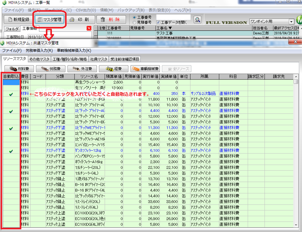Image resolution: width=302 pixels, height=232 pixels.
Task: Select ホワイトフィラーA16kg resource cell
Action: (x=90, y=162)
